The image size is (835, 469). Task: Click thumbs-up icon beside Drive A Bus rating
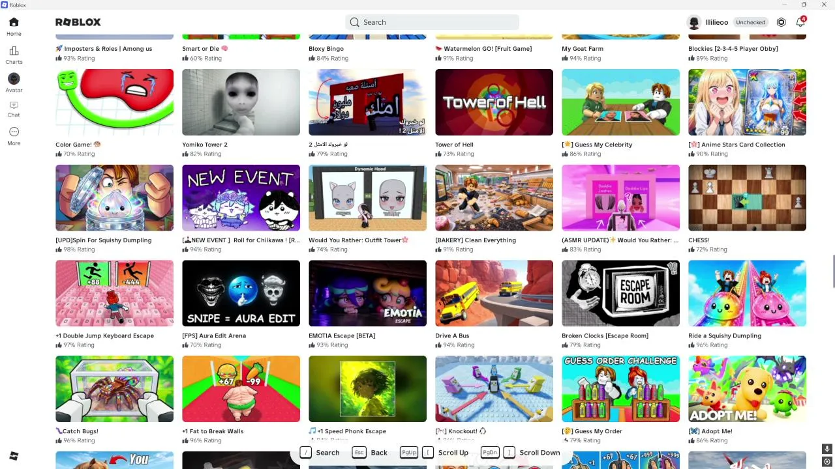click(438, 345)
